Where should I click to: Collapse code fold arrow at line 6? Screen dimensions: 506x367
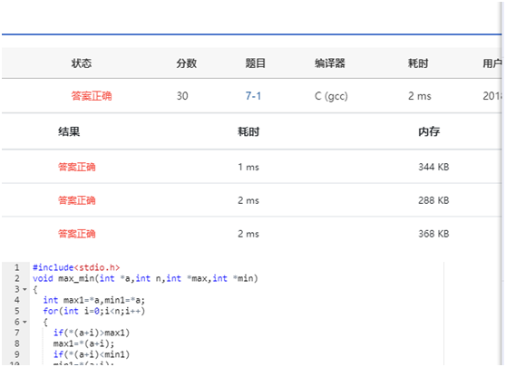point(24,322)
